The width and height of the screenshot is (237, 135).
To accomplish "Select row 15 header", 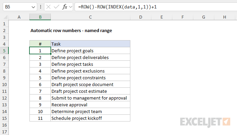I will (4, 118).
